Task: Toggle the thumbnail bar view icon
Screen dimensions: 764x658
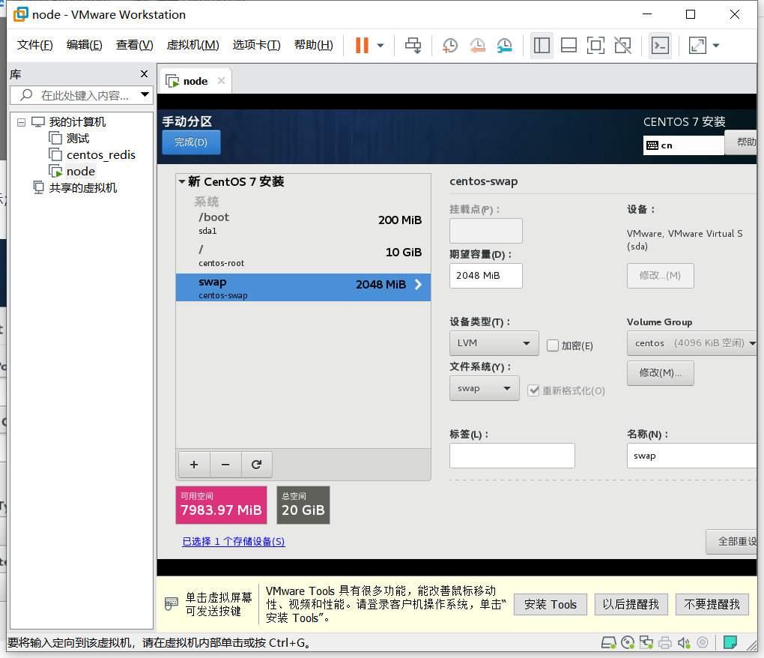Action: (569, 45)
